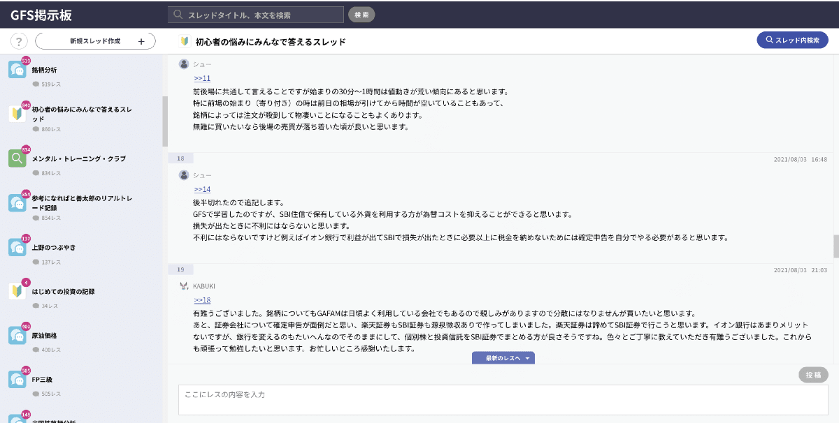Open the 最新のレスへ dropdown
This screenshot has height=423, width=839.
point(503,358)
